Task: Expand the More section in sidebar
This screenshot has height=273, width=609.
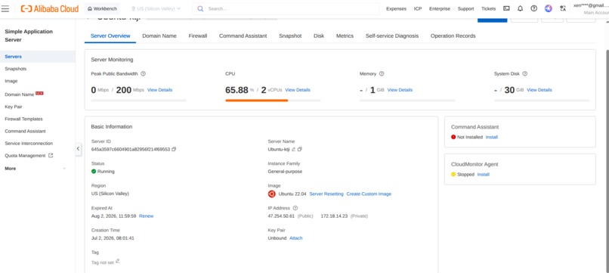Action: 35,169
